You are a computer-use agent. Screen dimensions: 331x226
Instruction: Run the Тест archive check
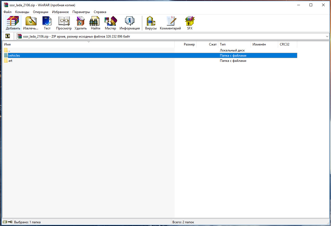(47, 23)
